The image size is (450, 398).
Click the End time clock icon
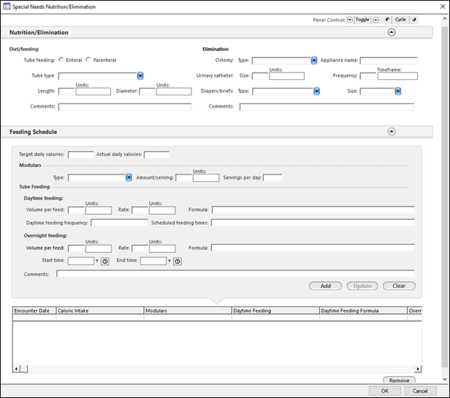pos(177,261)
